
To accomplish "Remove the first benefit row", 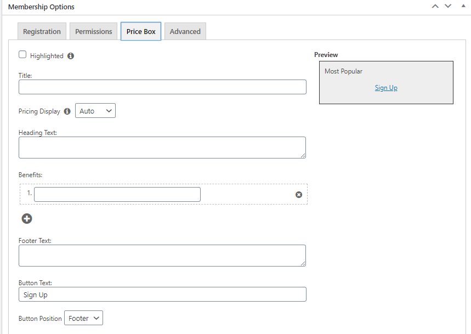I will pos(299,195).
